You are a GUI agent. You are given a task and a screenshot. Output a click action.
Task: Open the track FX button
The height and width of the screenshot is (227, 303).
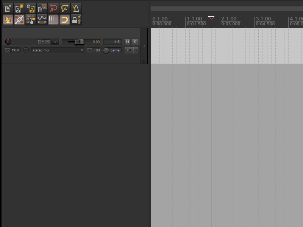point(129,50)
